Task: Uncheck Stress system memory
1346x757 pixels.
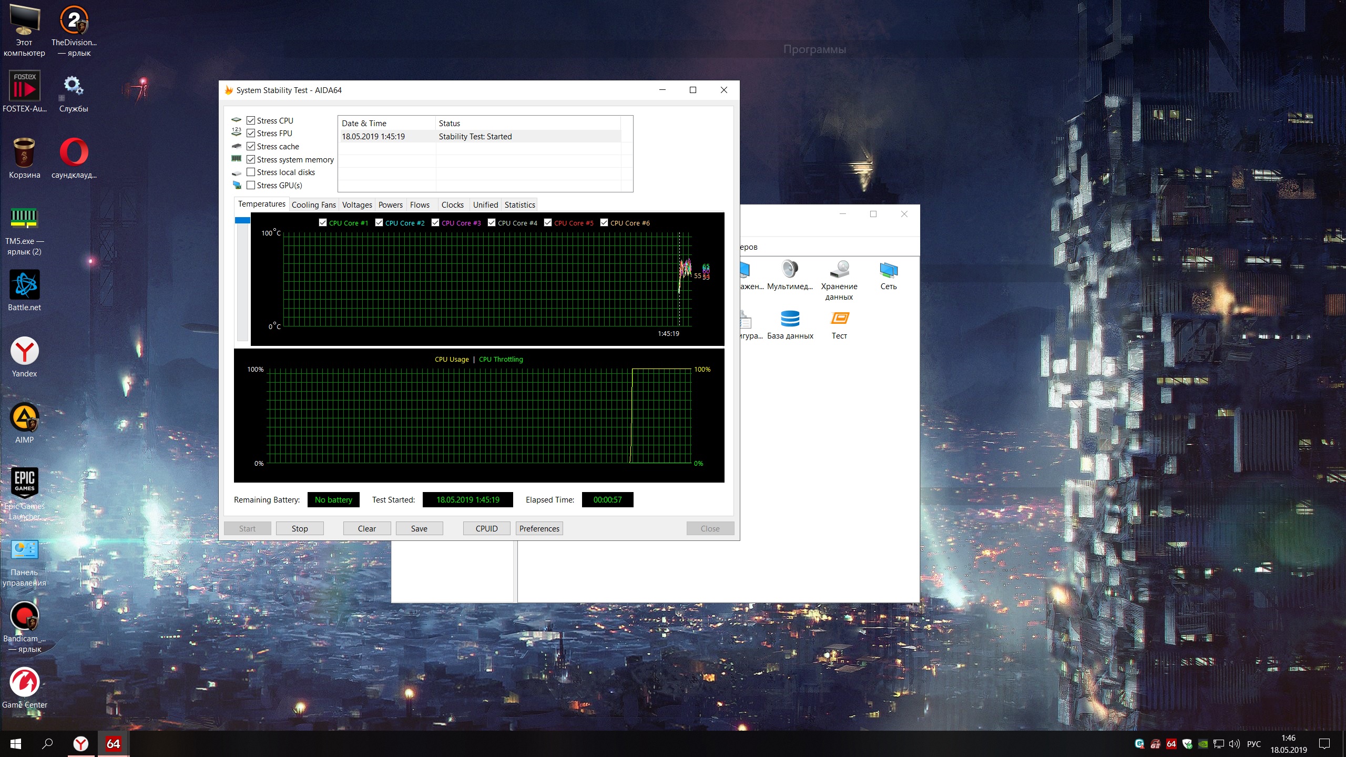Action: point(251,159)
